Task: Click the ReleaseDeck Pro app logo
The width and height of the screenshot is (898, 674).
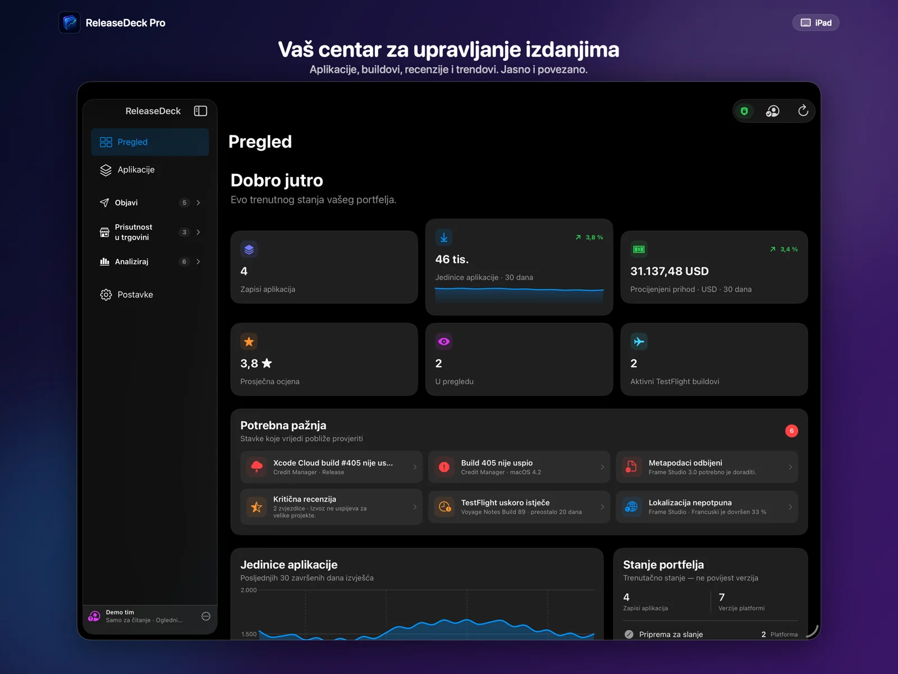Action: point(70,22)
